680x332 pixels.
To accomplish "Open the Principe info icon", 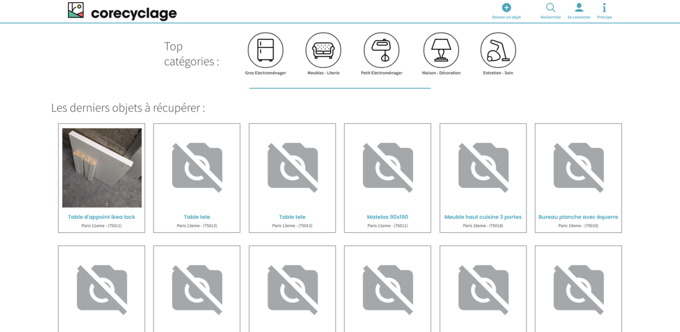I will tap(604, 7).
